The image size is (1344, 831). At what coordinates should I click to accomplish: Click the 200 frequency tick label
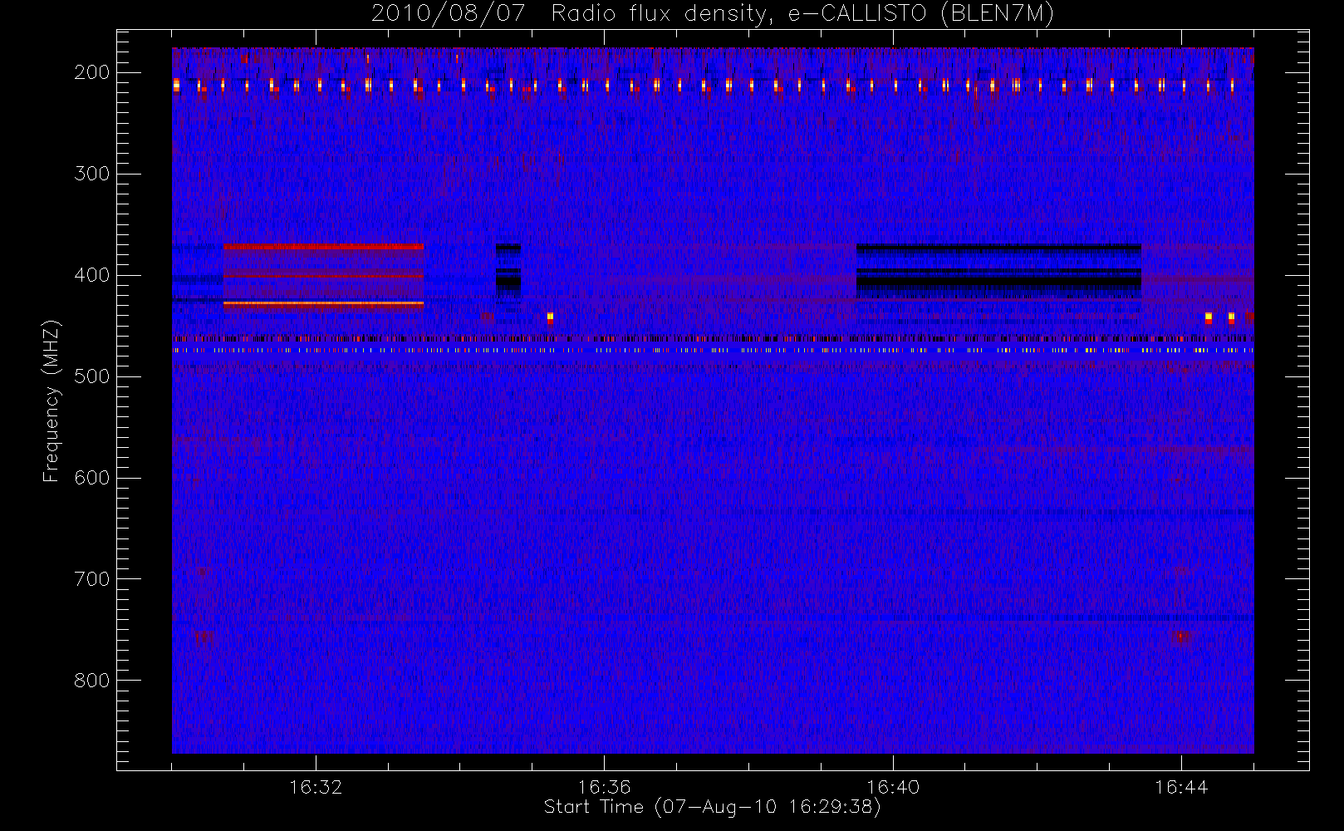pos(92,72)
